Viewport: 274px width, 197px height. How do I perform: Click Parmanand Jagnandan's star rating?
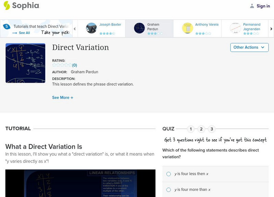251,34
